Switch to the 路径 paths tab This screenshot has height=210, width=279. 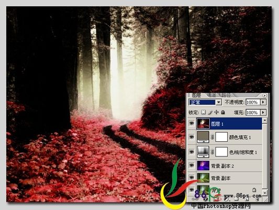coord(226,95)
